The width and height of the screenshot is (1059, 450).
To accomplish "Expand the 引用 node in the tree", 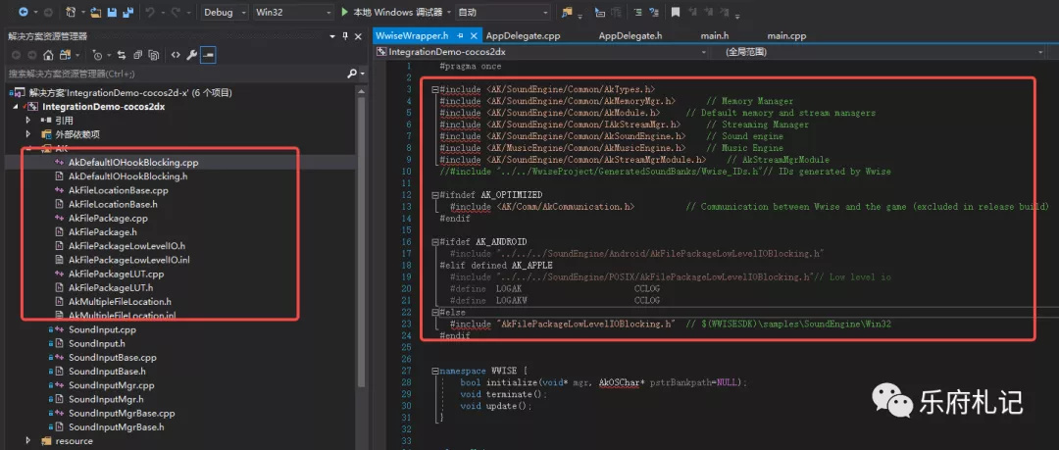I will pyautogui.click(x=28, y=121).
